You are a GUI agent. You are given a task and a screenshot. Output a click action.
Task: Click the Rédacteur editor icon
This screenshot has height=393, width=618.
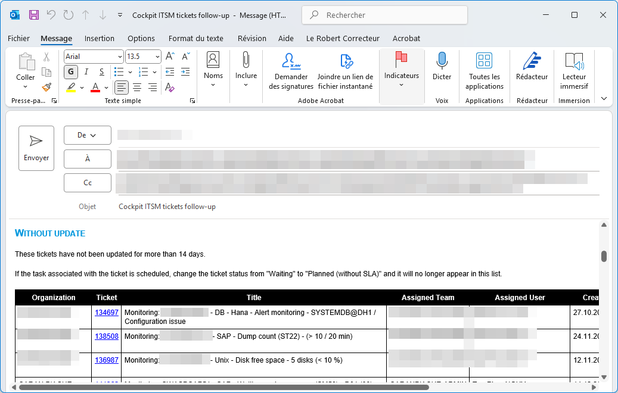coord(532,61)
